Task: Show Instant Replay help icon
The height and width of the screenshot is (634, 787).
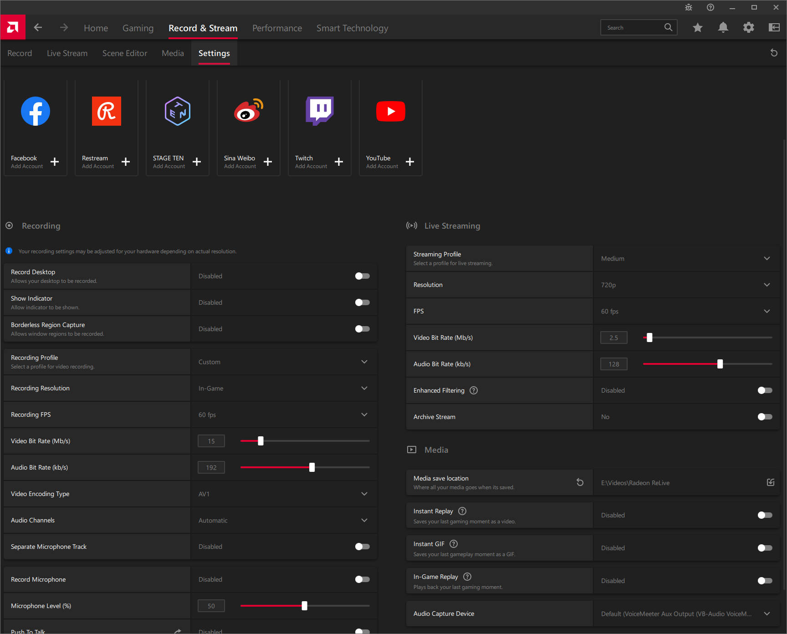Action: click(462, 511)
